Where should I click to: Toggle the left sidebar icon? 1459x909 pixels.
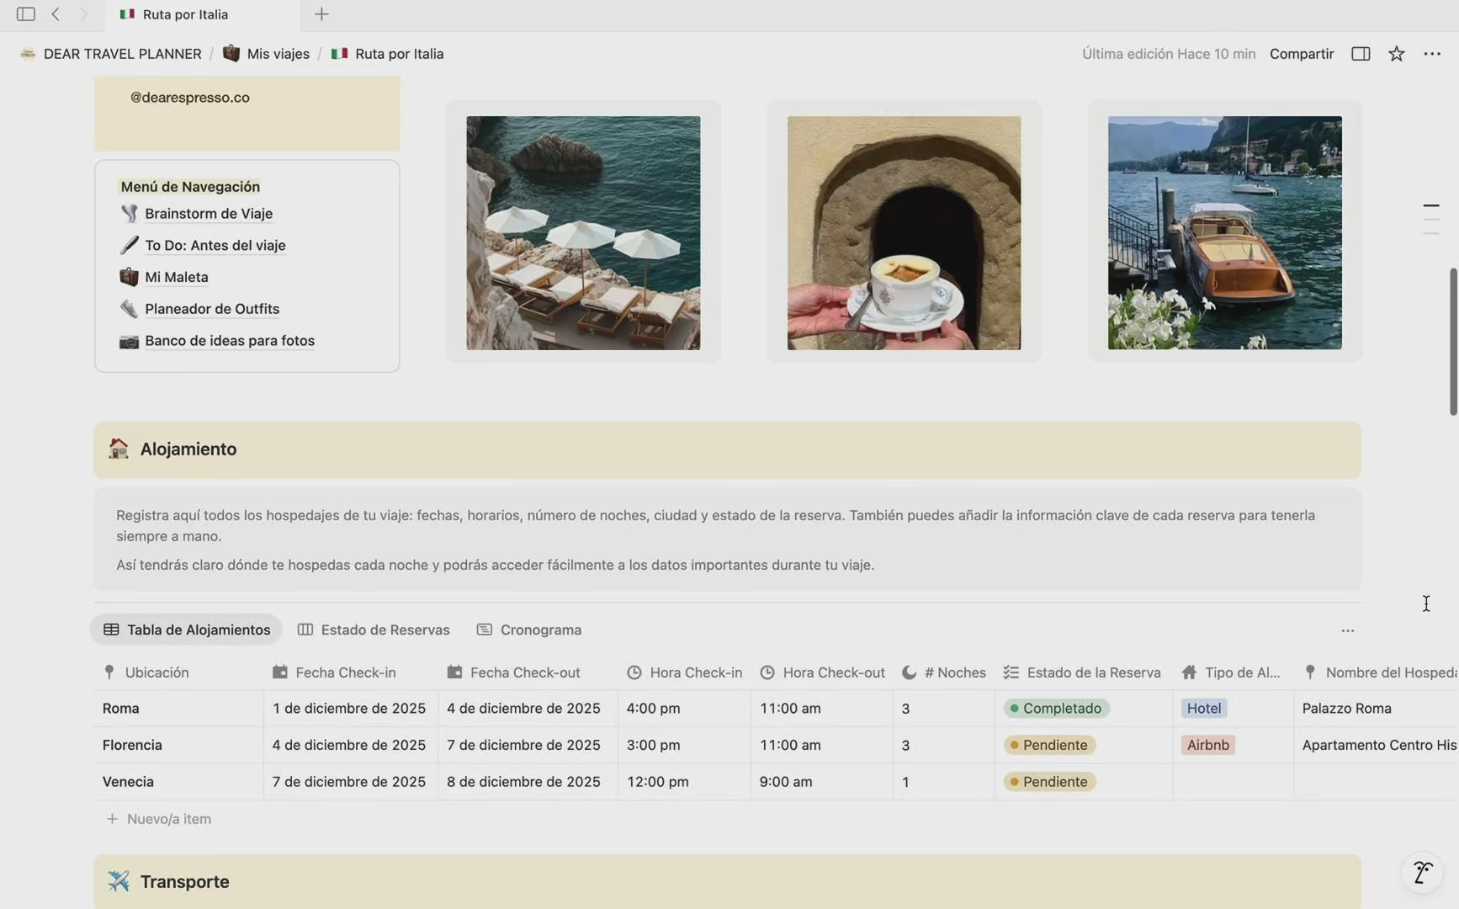(x=25, y=14)
